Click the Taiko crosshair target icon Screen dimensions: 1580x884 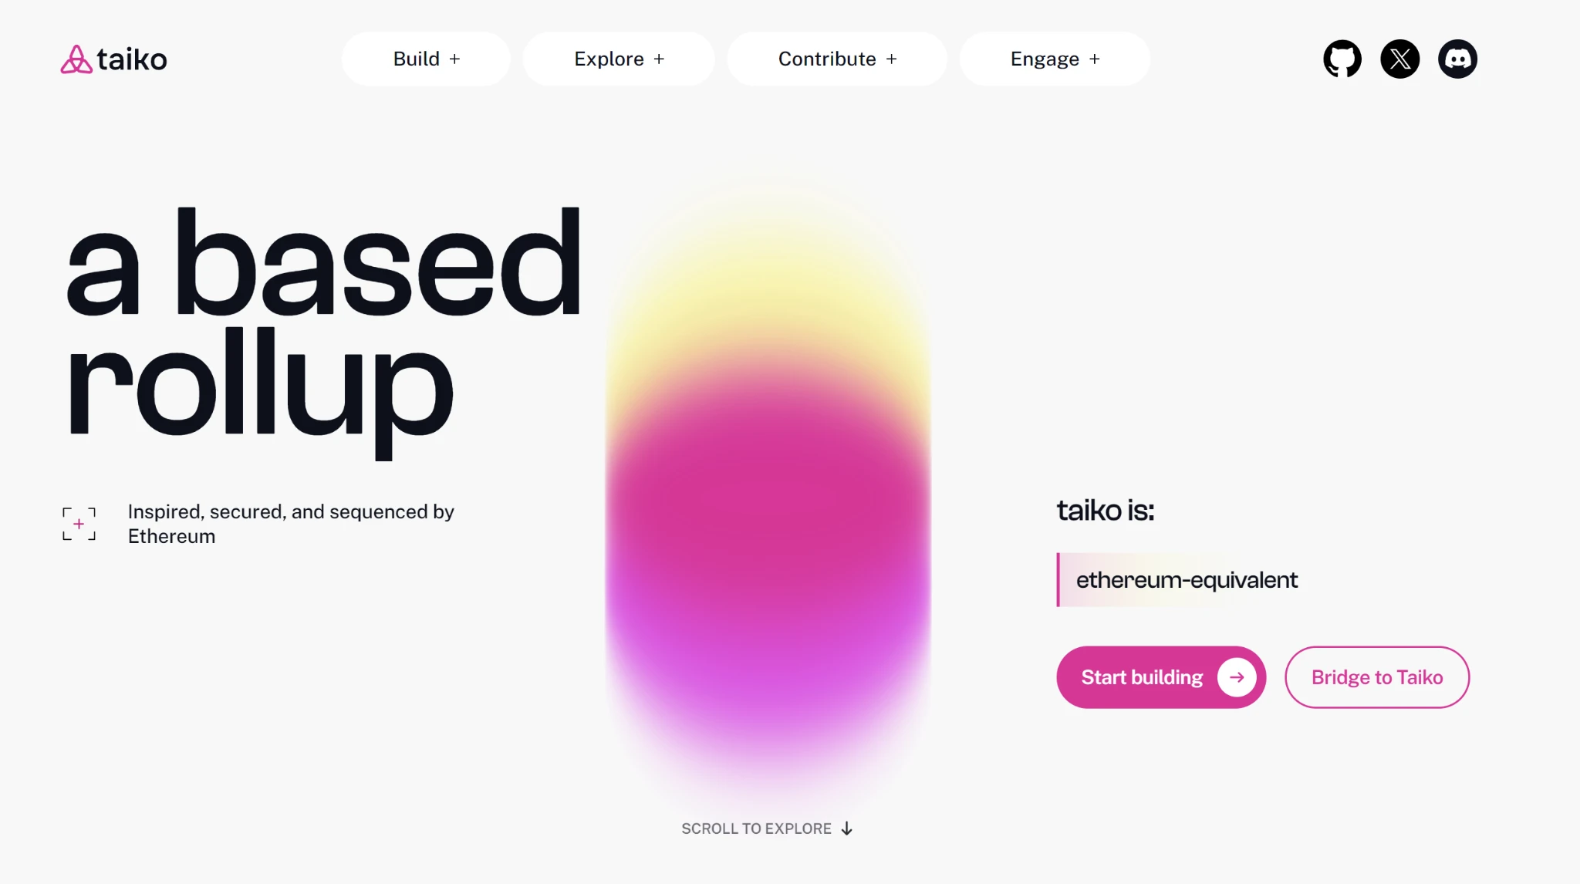78,524
